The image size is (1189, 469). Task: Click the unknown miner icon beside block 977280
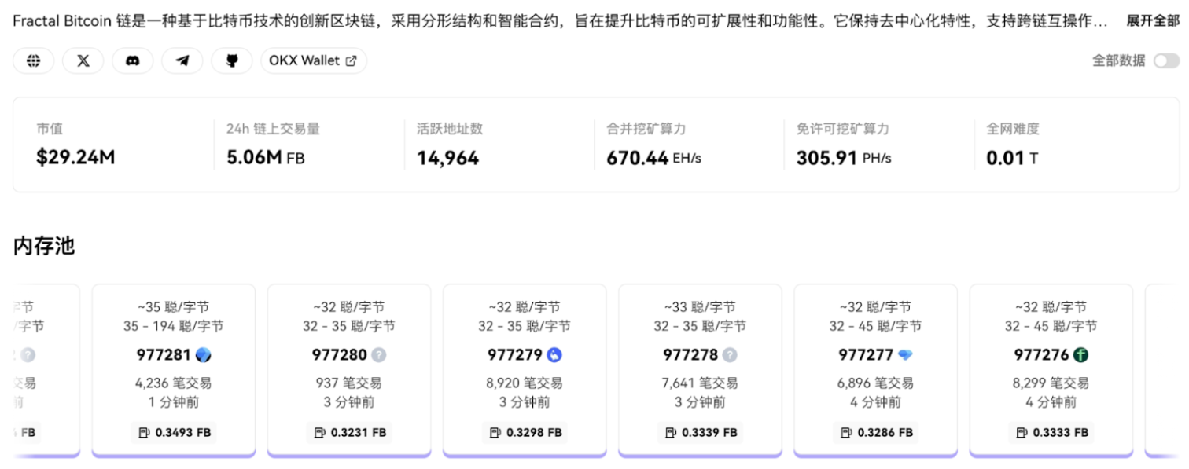379,355
